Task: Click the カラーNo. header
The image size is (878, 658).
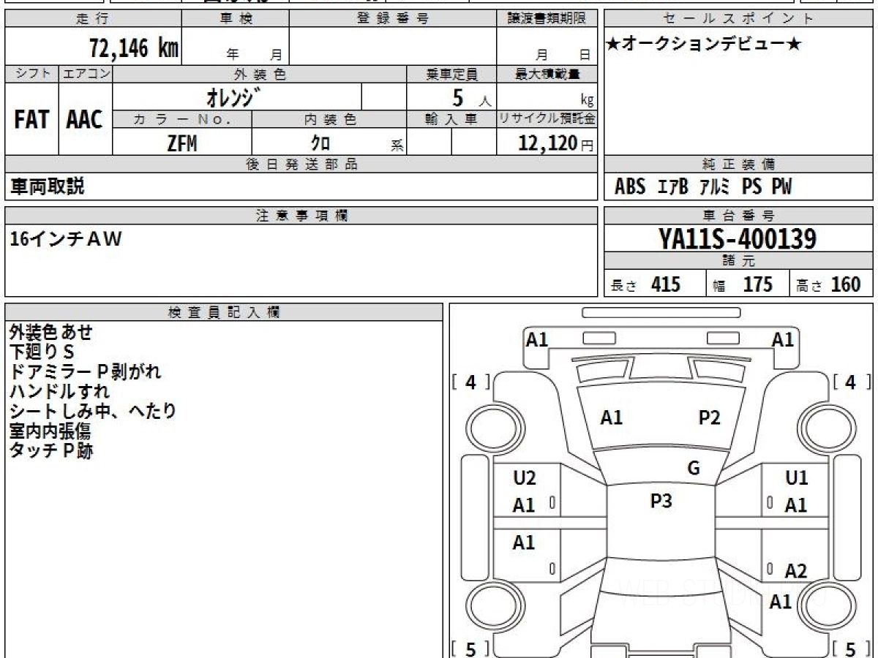Action: (x=182, y=119)
